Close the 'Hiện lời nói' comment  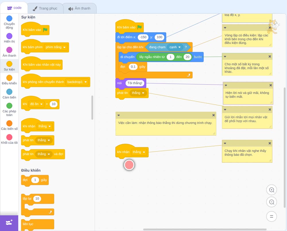271,85
